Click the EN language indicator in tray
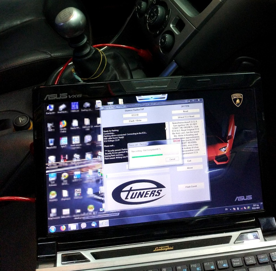The image size is (276, 271). [227, 210]
